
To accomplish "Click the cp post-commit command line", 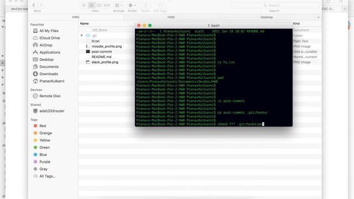I will 202,113.
